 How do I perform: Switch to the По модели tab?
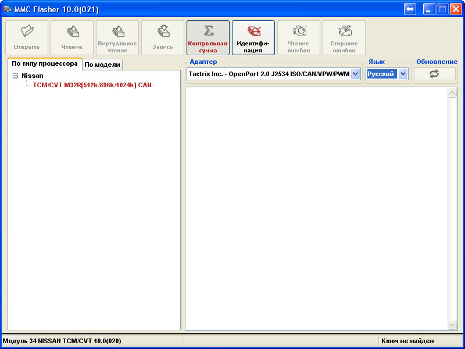tap(102, 65)
